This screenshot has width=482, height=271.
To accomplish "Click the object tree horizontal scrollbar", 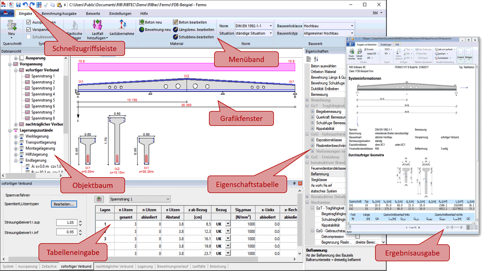I will (32, 176).
